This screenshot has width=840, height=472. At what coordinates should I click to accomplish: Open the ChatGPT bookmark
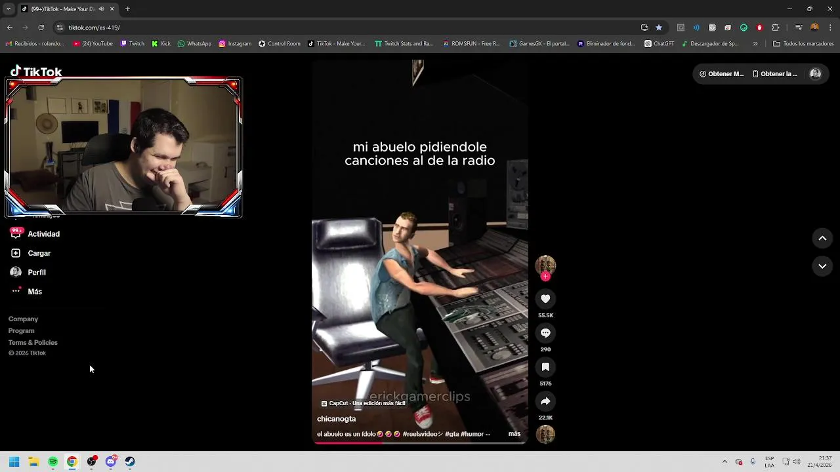[x=660, y=44]
